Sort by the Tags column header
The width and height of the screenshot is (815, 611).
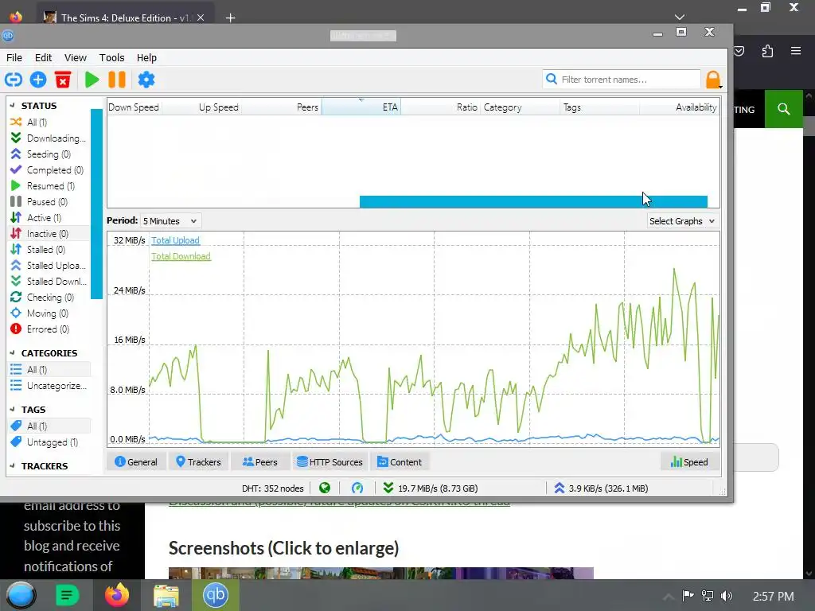600,107
